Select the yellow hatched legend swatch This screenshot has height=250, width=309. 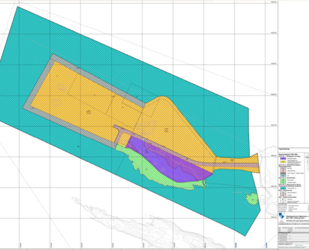tap(283, 162)
